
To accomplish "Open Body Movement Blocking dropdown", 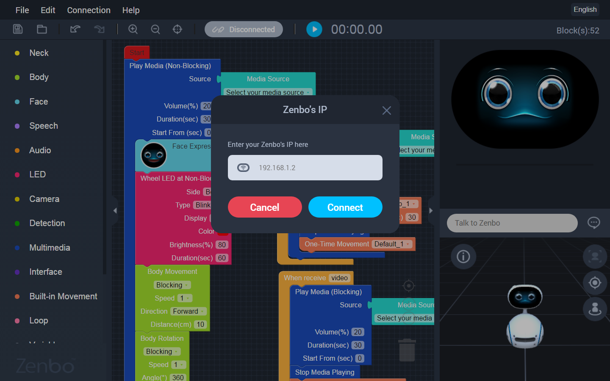I will (x=172, y=285).
